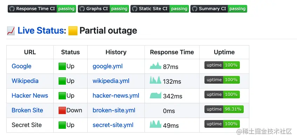Click the Broken Site URL link
The image size is (297, 140).
point(27,110)
